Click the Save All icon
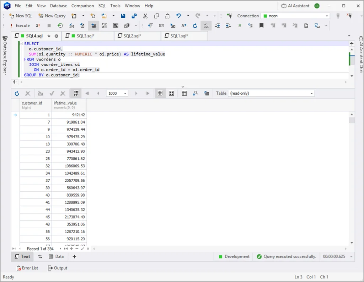 [134, 16]
